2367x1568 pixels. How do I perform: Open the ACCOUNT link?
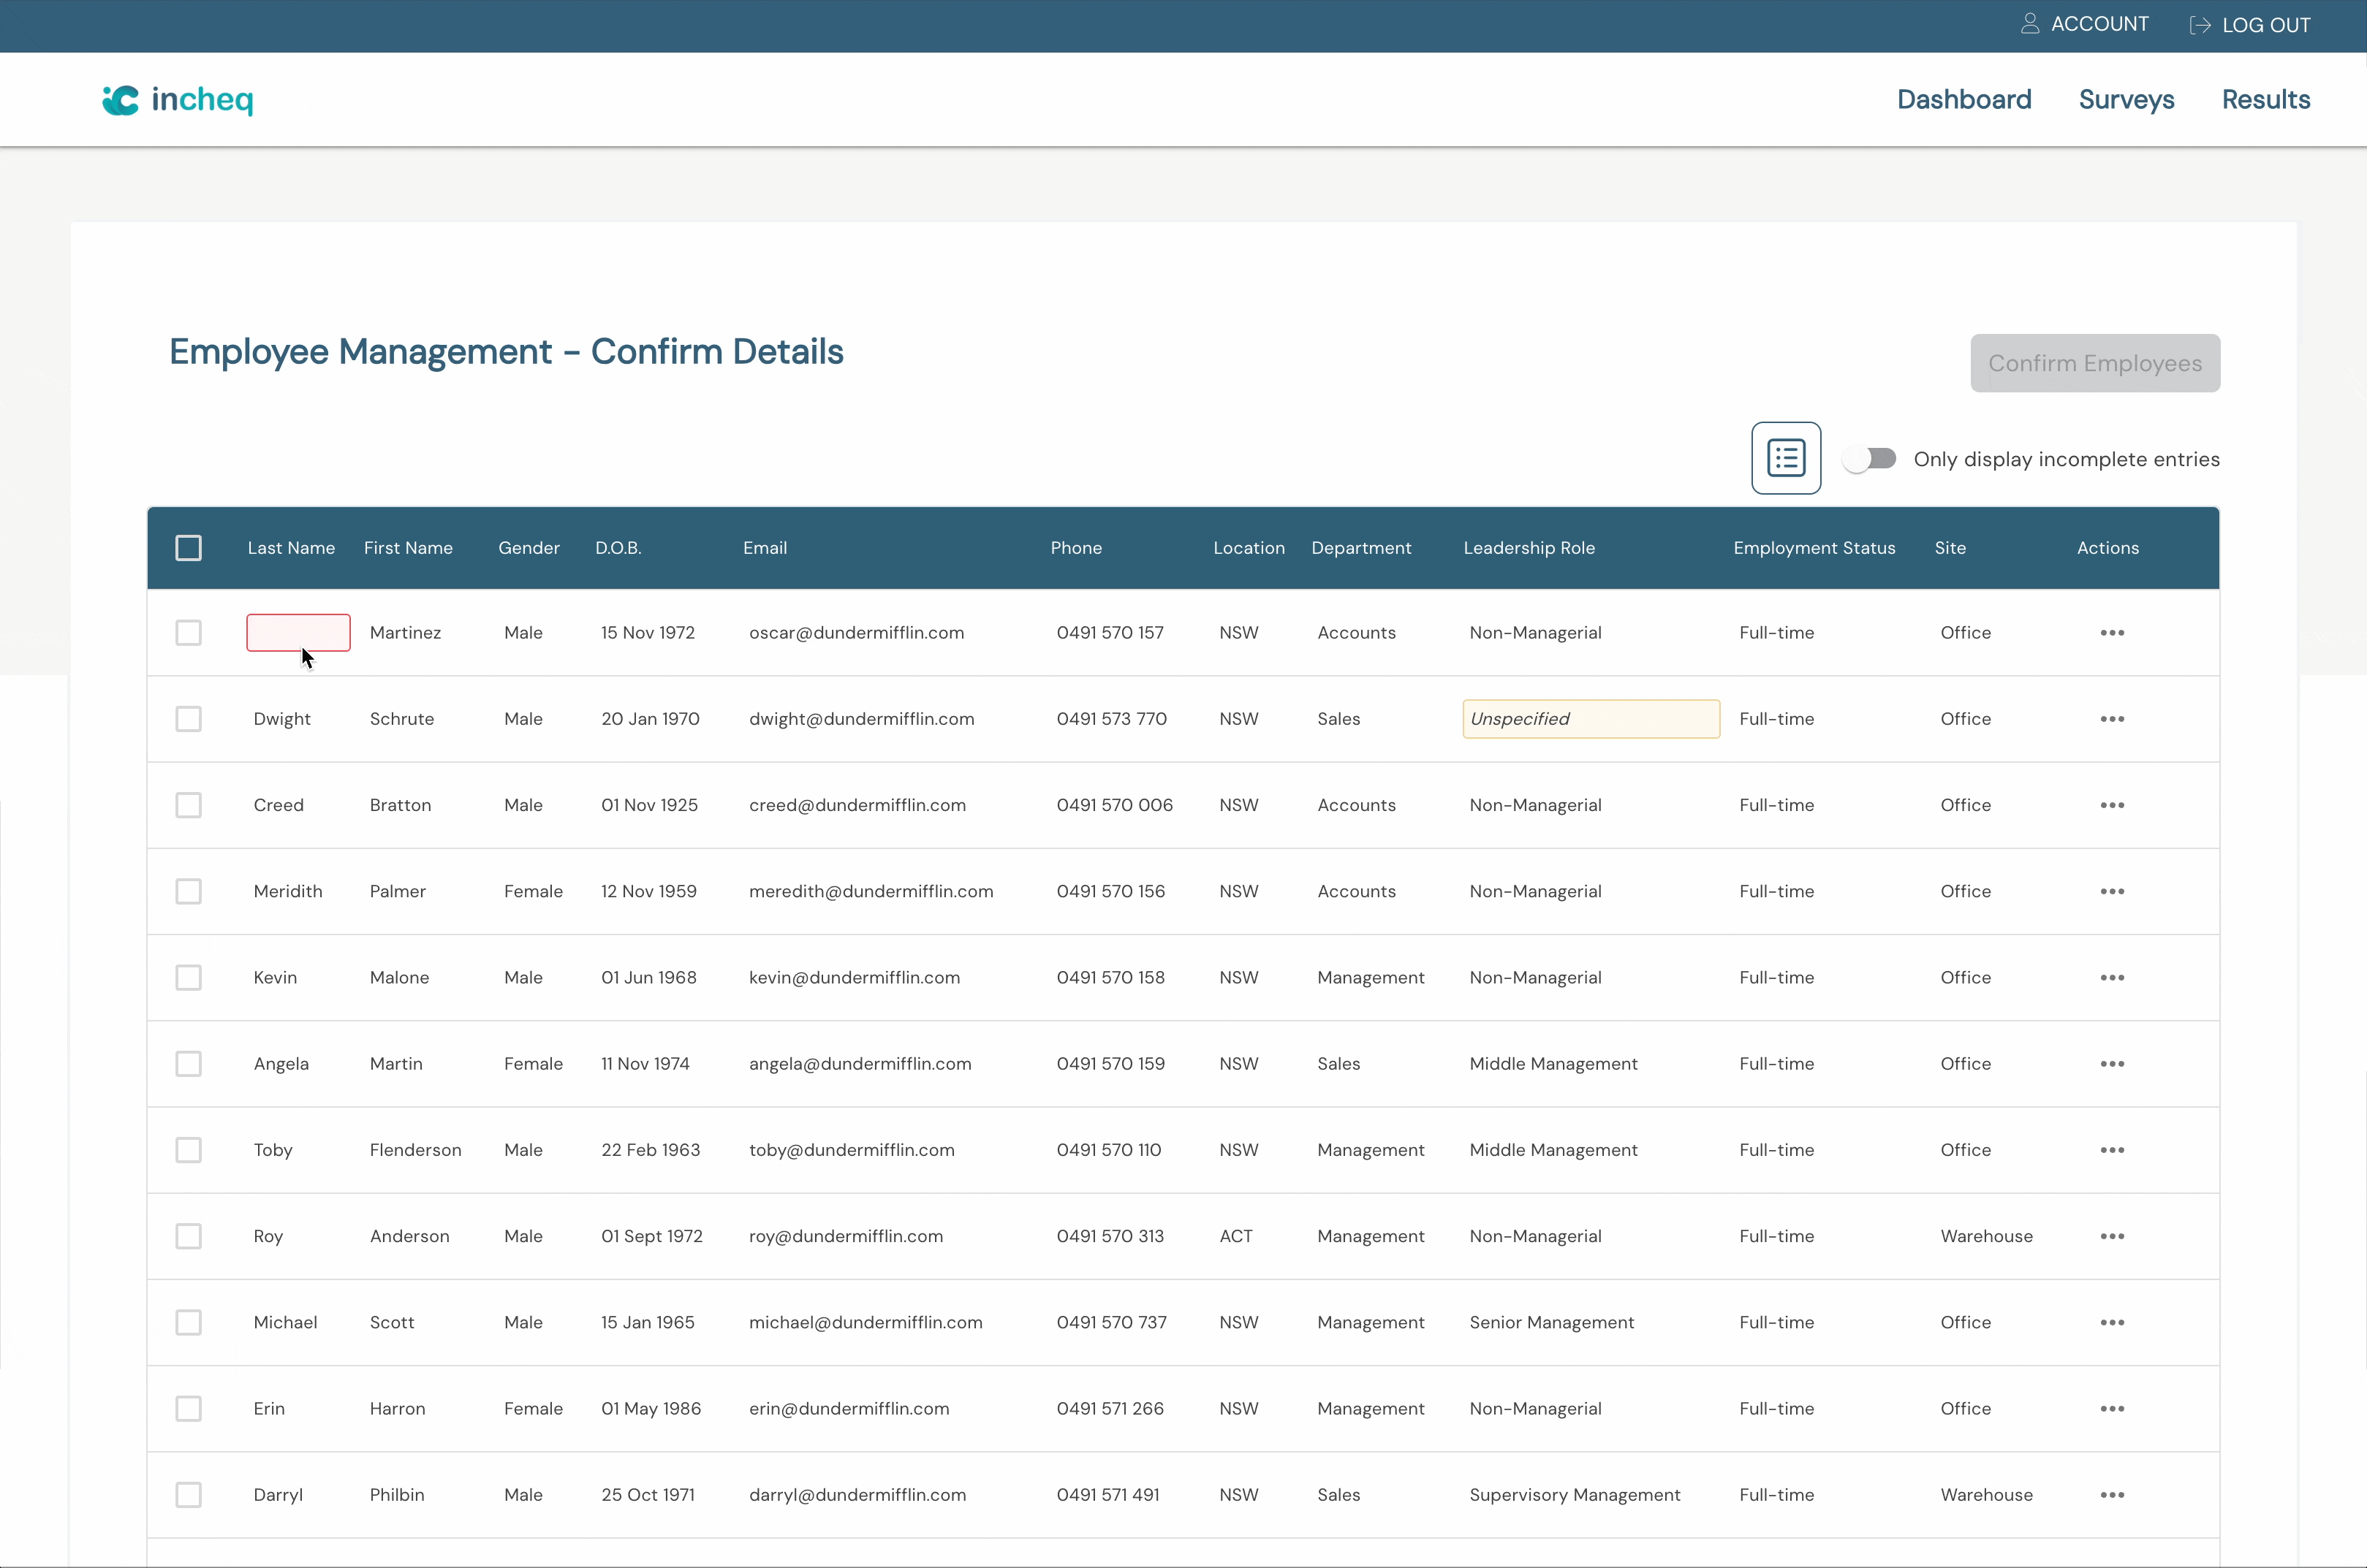(x=2085, y=24)
